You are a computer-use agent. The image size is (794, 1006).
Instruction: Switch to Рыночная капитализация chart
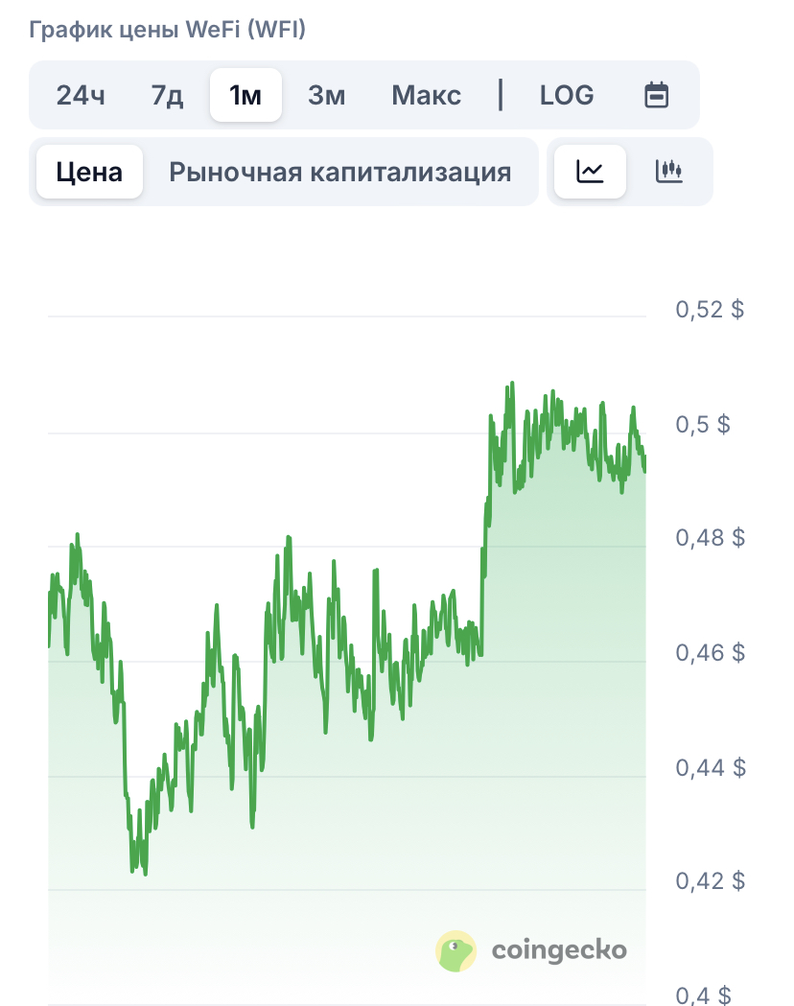[340, 172]
